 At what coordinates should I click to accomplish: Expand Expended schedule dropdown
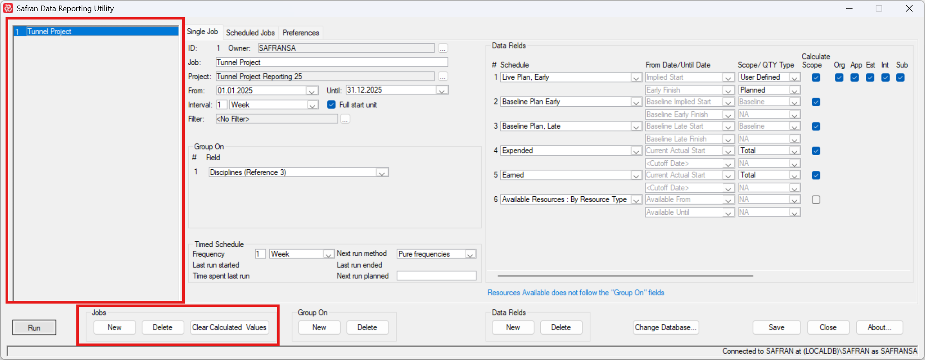(636, 151)
